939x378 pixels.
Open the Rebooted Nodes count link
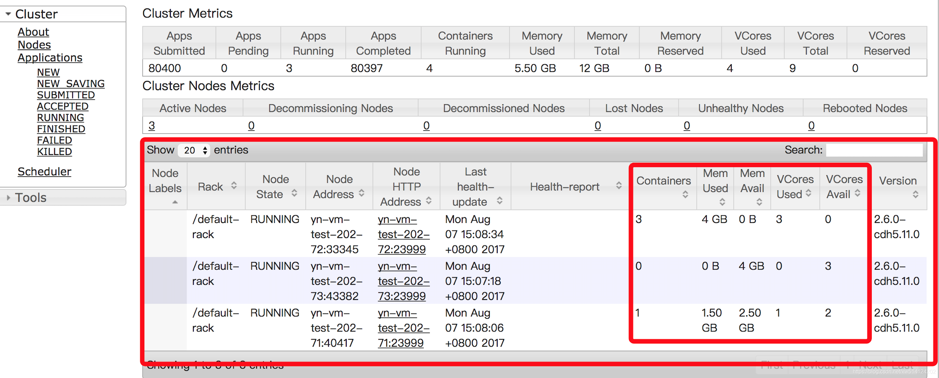point(811,125)
